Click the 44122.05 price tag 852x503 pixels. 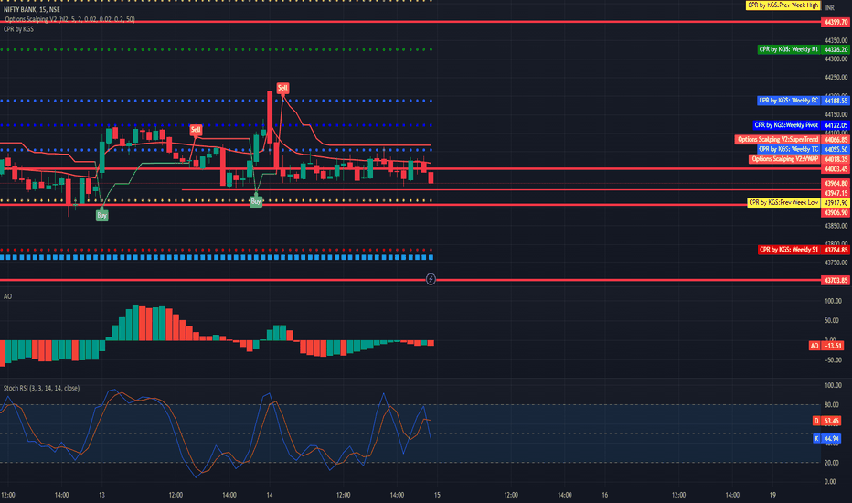tap(836, 125)
